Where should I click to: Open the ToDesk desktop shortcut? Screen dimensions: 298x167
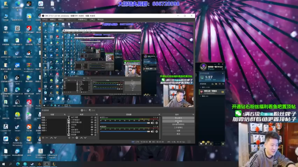6,140
